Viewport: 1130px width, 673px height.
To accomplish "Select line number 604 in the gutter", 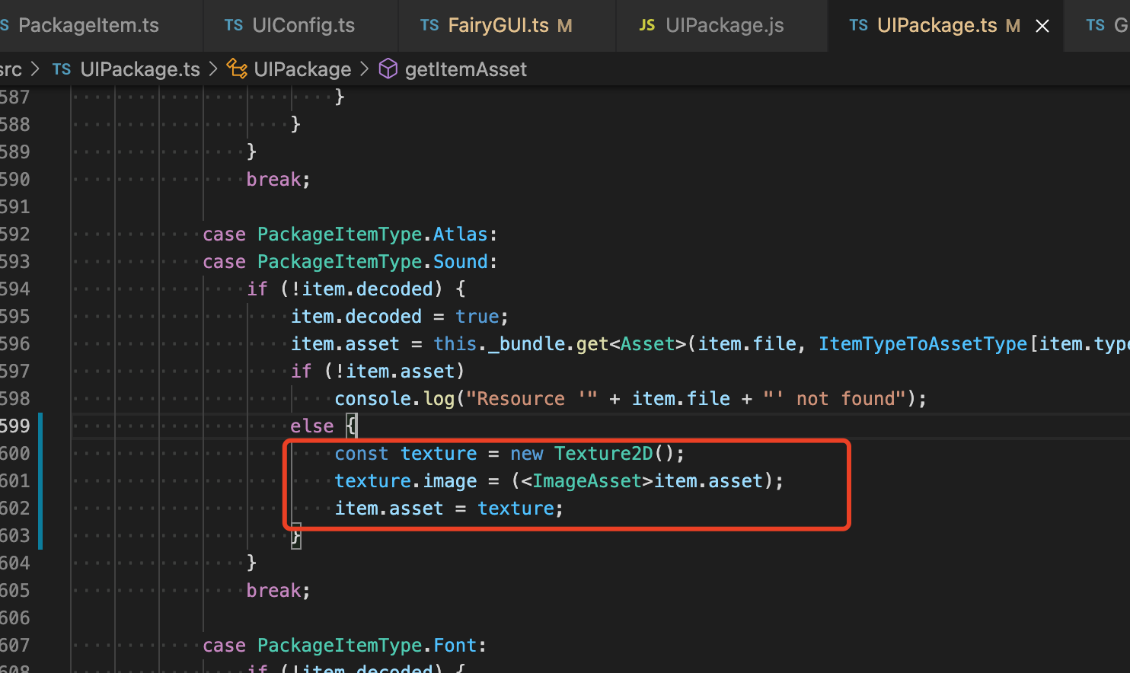I will click(15, 563).
